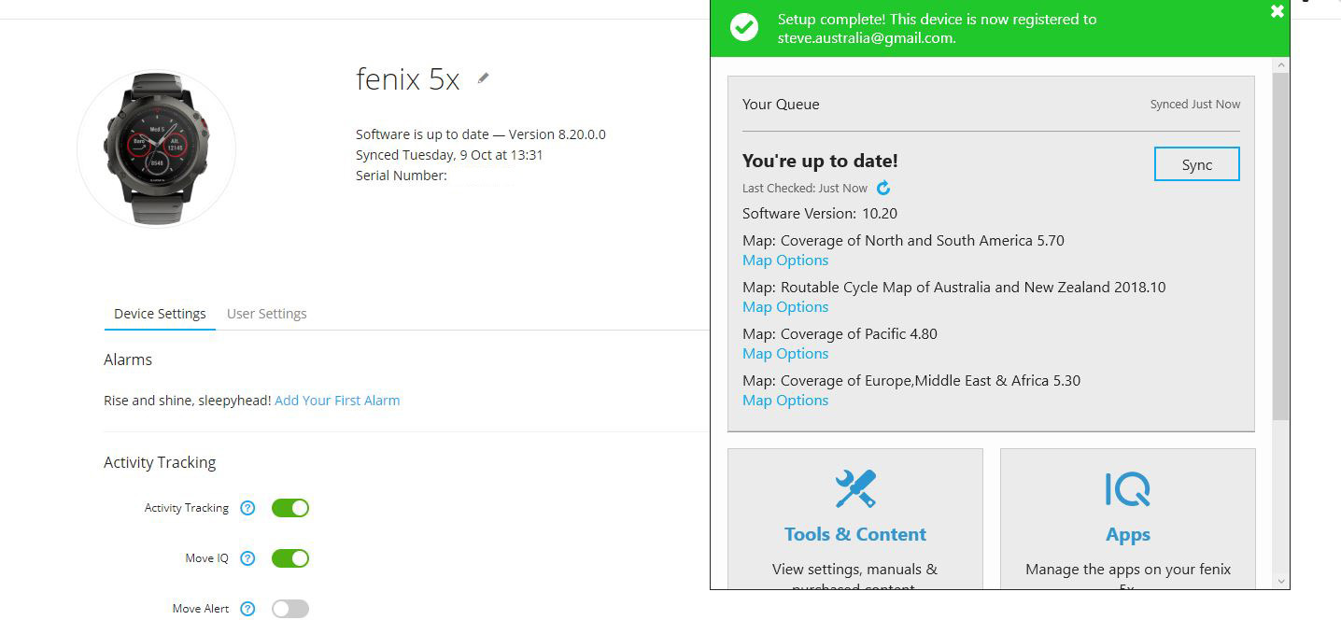The height and width of the screenshot is (620, 1341).
Task: Open Map Options for Australia and New Zealand cycle map
Action: 785,307
